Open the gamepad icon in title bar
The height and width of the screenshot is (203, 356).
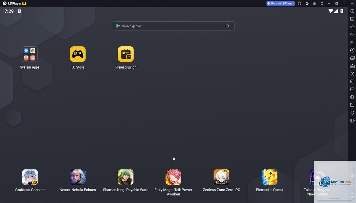(299, 3)
